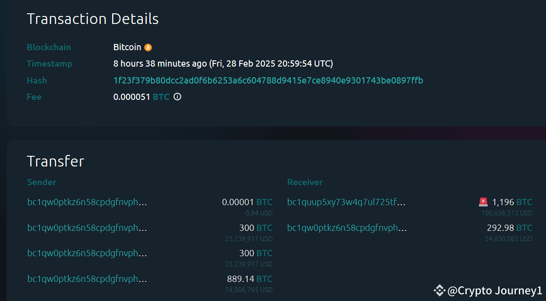This screenshot has height=301, width=546.
Task: Click the BTC label on the 889.14 sender row
Action: (265, 278)
